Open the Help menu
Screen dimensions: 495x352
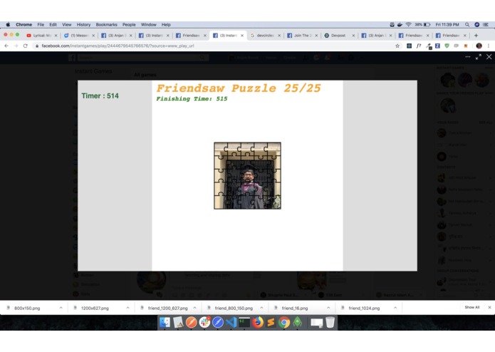[166, 25]
